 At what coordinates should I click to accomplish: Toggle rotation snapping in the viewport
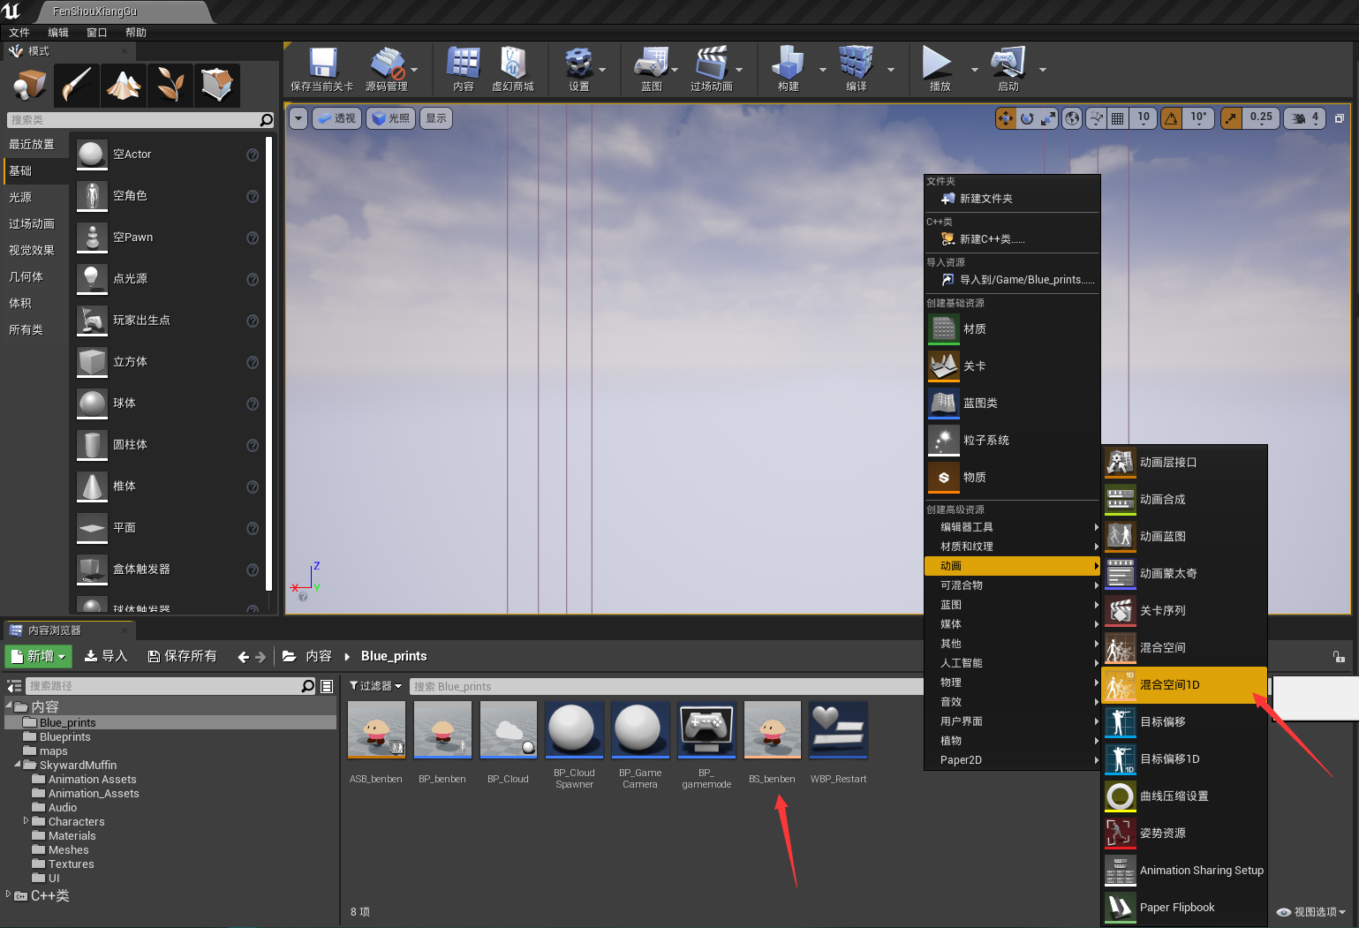[x=1172, y=118]
